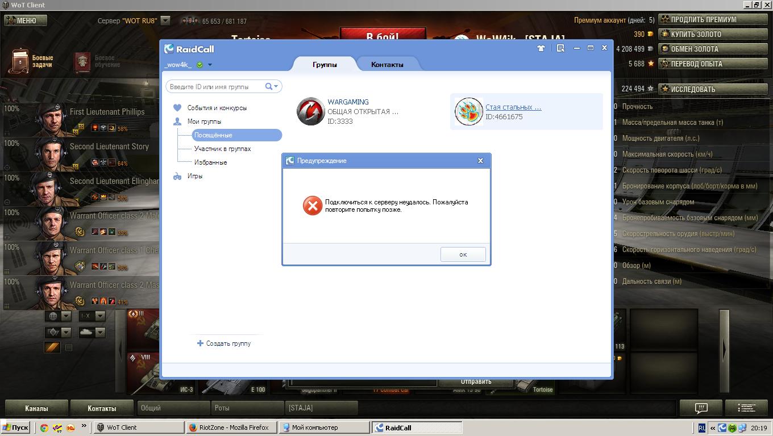This screenshot has height=436, width=773.
Task: Open Избранные groups
Action: (x=211, y=162)
